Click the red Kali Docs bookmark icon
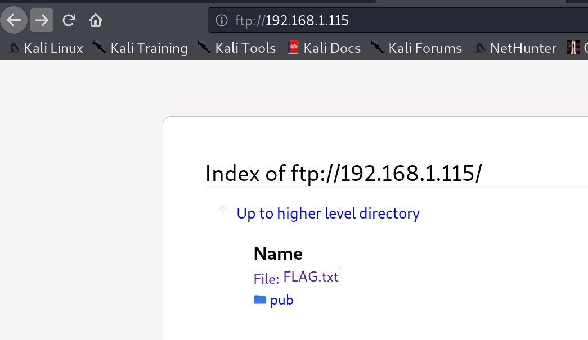 coord(292,48)
